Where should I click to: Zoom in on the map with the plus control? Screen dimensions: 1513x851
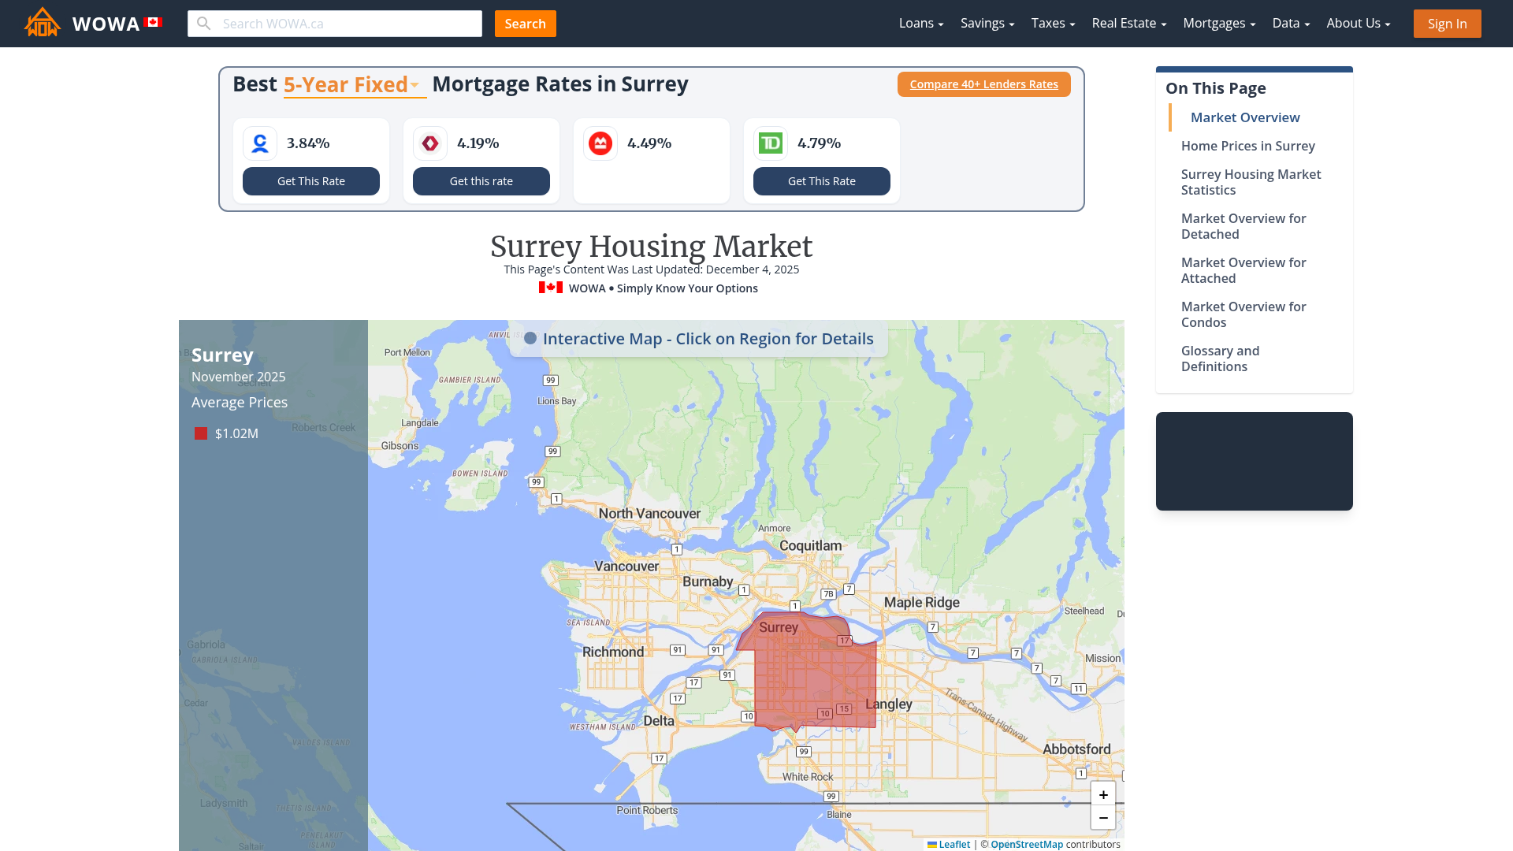[x=1103, y=794]
